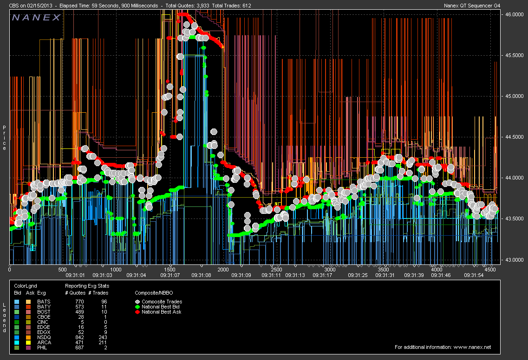Choose the ARCA bid color swatch

17,342
